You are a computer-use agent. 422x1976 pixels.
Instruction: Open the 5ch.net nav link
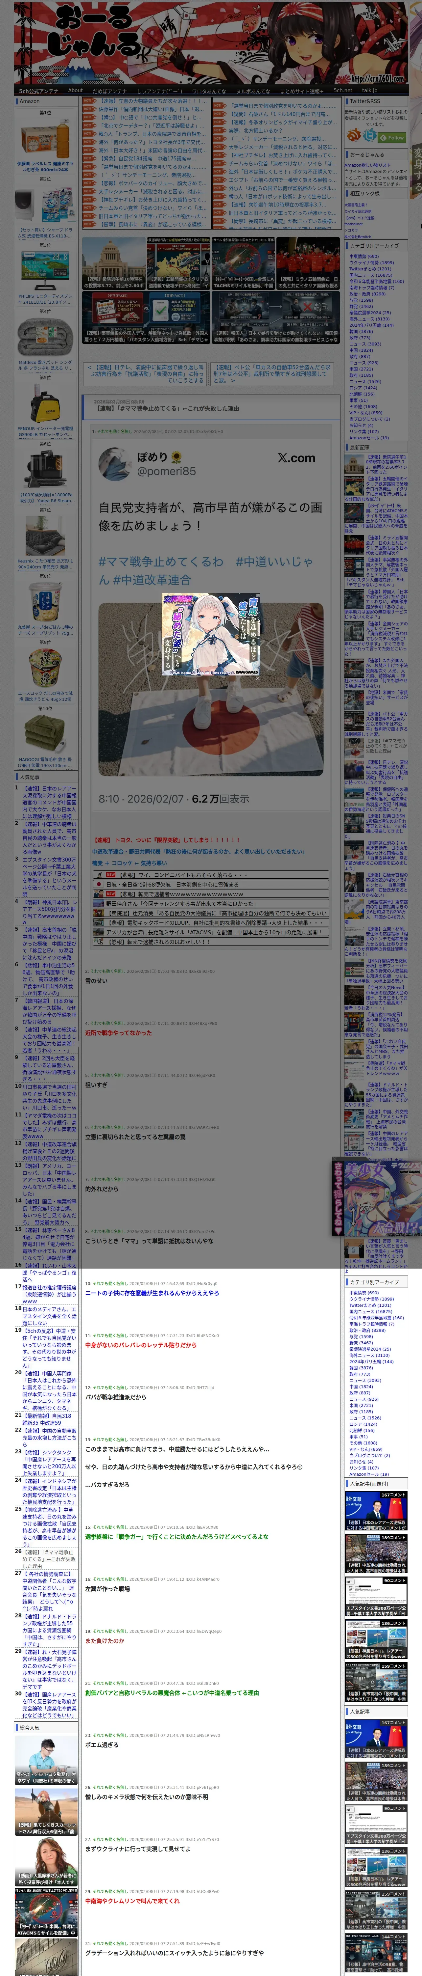pyautogui.click(x=342, y=91)
